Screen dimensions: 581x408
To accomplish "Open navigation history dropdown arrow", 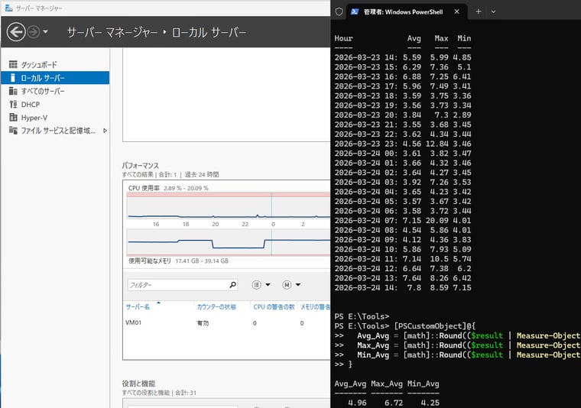I will click(45, 32).
